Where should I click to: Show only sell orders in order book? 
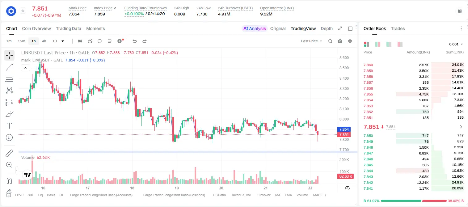[400, 44]
